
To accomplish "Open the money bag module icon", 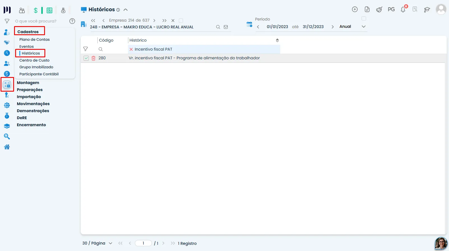I will point(63,11).
